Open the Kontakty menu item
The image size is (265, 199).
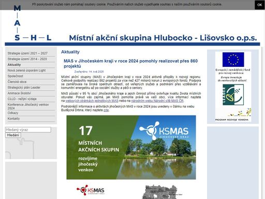click(x=13, y=119)
